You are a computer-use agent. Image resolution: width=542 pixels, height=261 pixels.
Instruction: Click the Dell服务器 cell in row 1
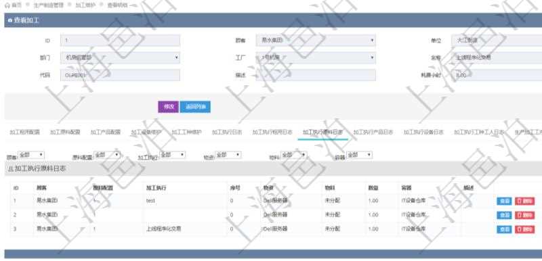coord(276,200)
